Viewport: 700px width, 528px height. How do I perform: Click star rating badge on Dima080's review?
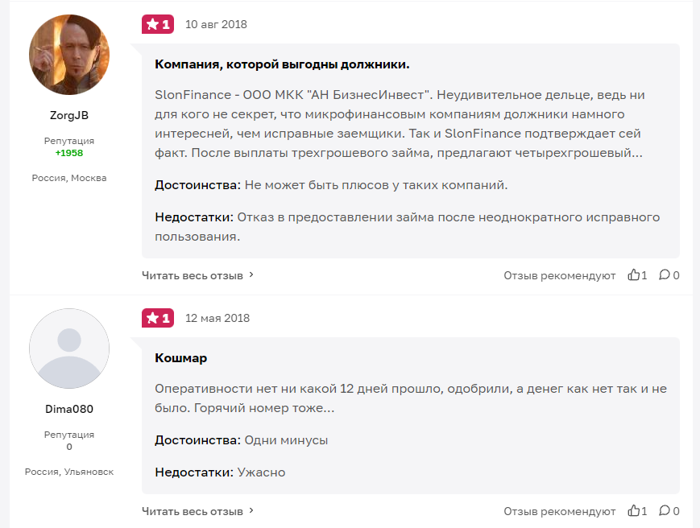coord(158,318)
